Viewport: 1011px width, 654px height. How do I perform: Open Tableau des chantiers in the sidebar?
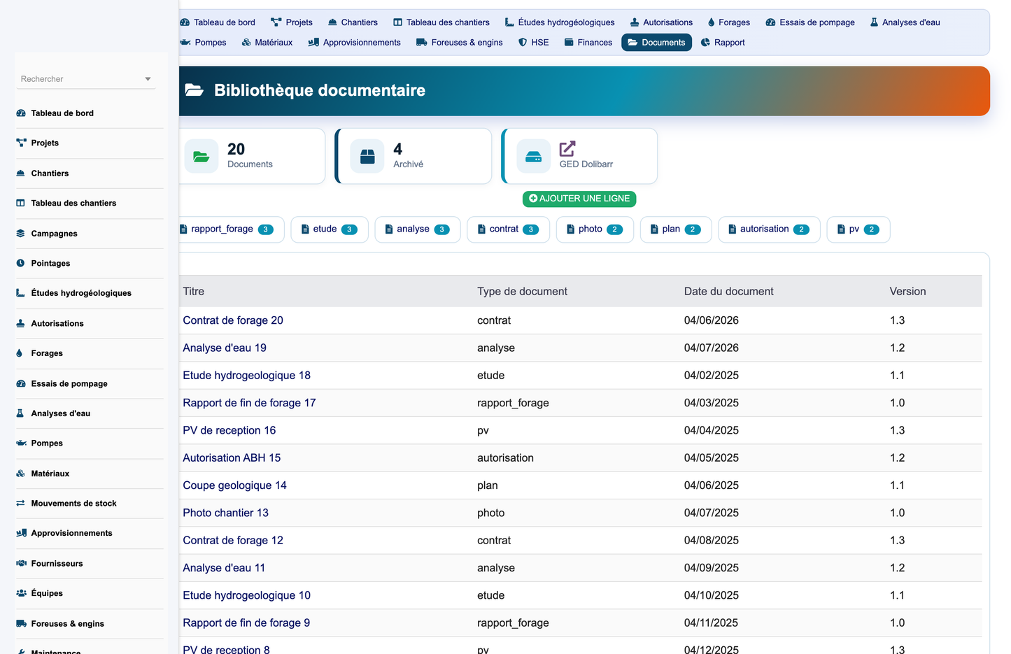pos(73,204)
